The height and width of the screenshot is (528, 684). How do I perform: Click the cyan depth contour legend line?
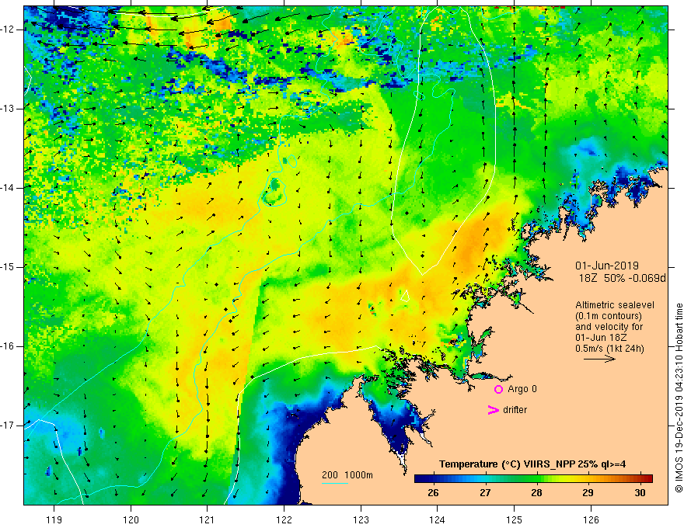click(x=334, y=483)
